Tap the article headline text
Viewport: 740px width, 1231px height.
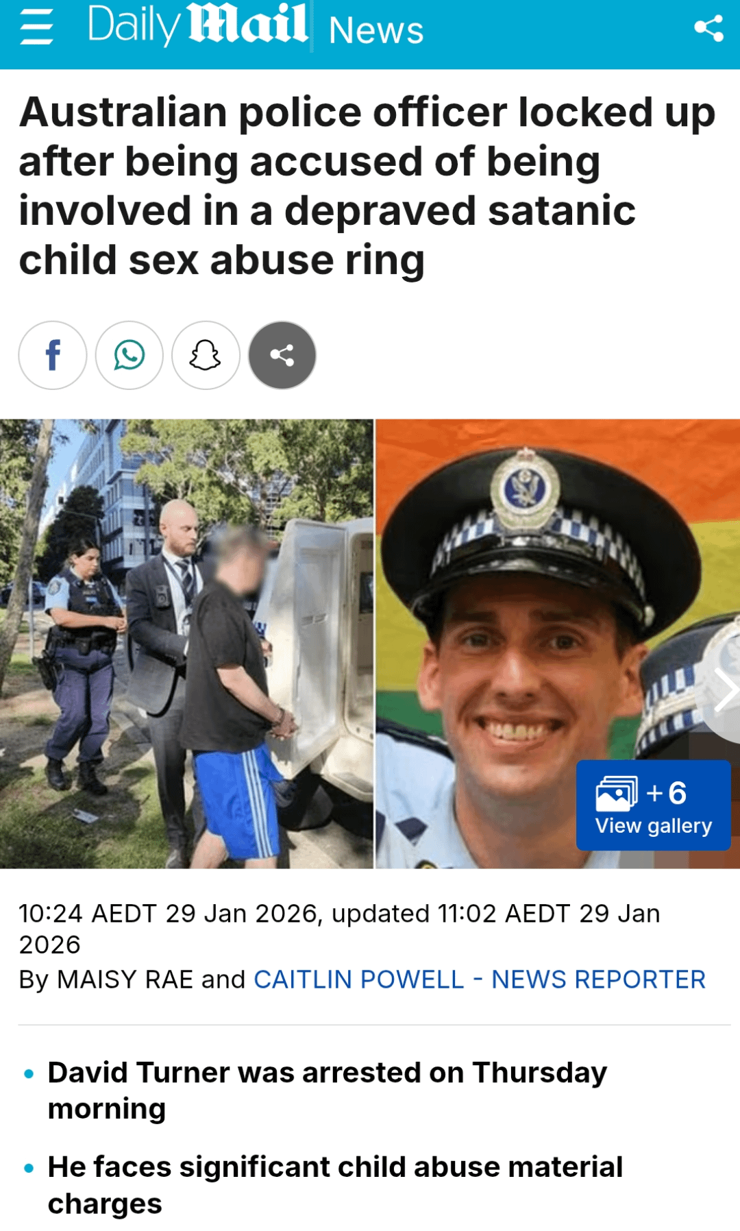[367, 186]
